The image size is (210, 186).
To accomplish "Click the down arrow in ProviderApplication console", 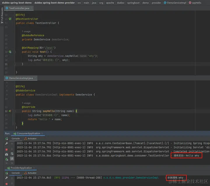I will [x=12, y=183].
